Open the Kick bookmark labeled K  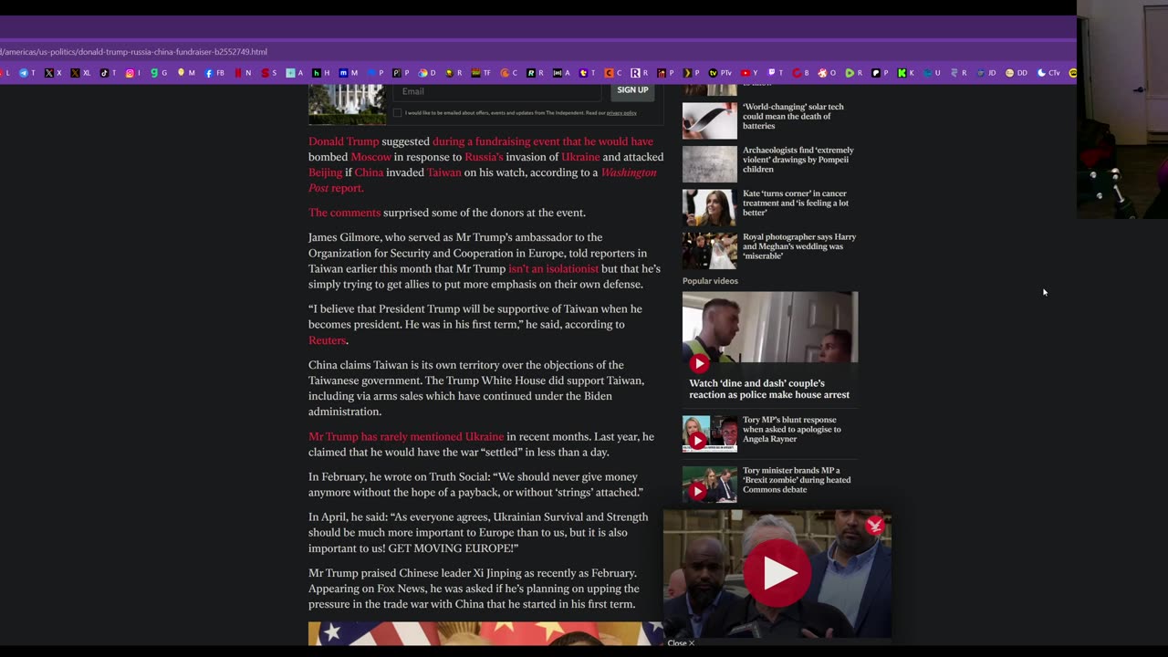click(x=906, y=73)
